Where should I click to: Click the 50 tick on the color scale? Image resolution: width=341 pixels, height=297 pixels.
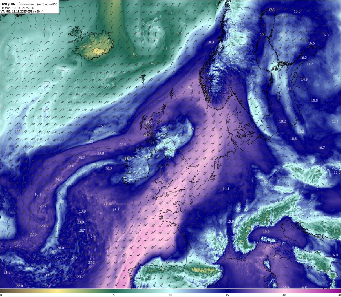tap(339, 295)
